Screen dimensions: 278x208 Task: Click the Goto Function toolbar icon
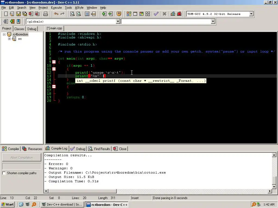click(87, 14)
